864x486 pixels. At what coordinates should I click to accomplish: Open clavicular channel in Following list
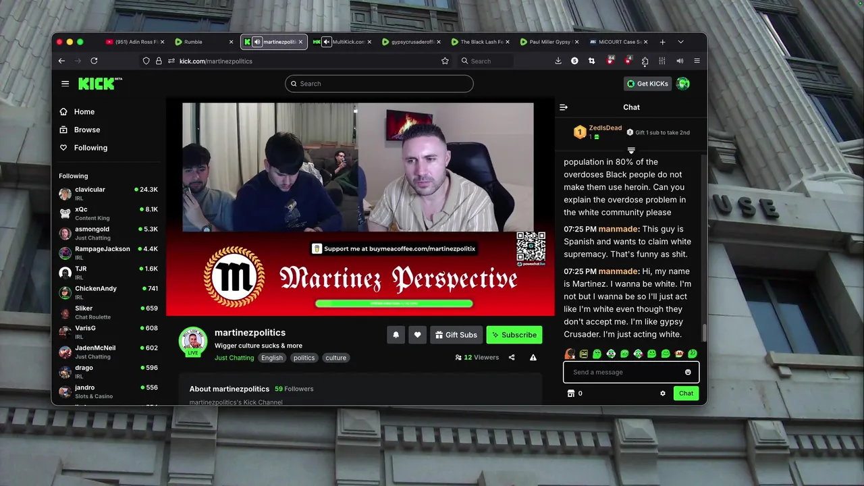click(108, 194)
